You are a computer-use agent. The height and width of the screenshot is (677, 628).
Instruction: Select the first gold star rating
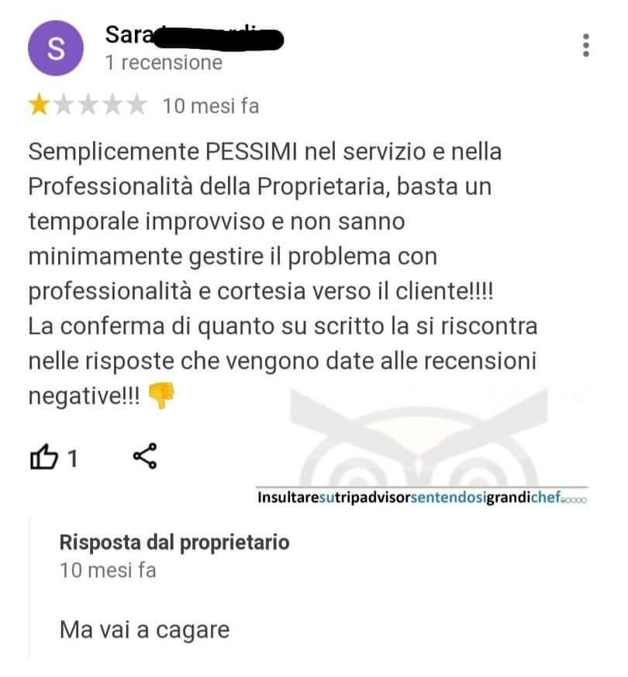pyautogui.click(x=40, y=105)
